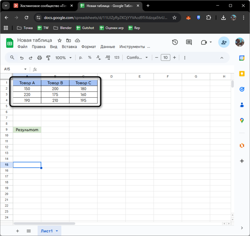
Task: Open the comments panel icon
Action: point(189,42)
